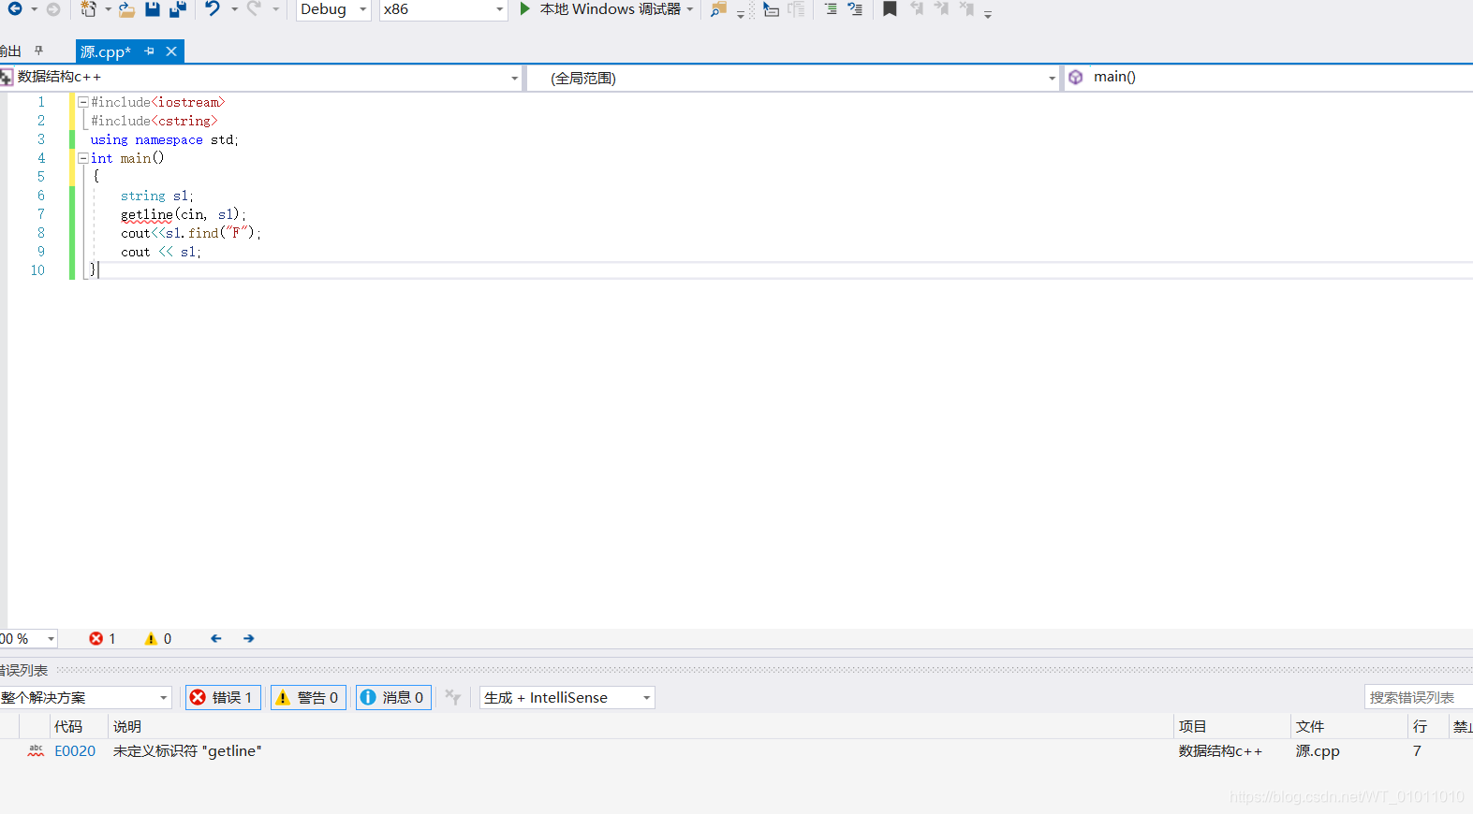Open the undo history dropdown arrow
Image resolution: width=1473 pixels, height=814 pixels.
[234, 9]
